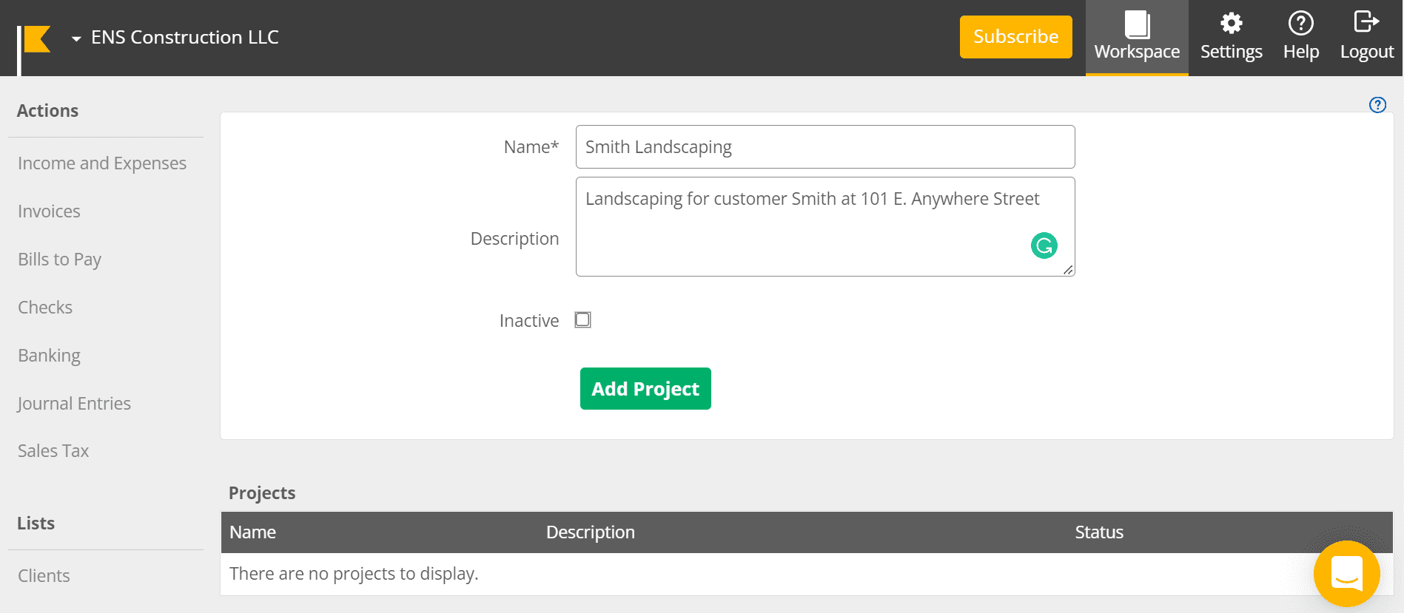The width and height of the screenshot is (1404, 613).
Task: Click the project Name input field
Action: [825, 147]
